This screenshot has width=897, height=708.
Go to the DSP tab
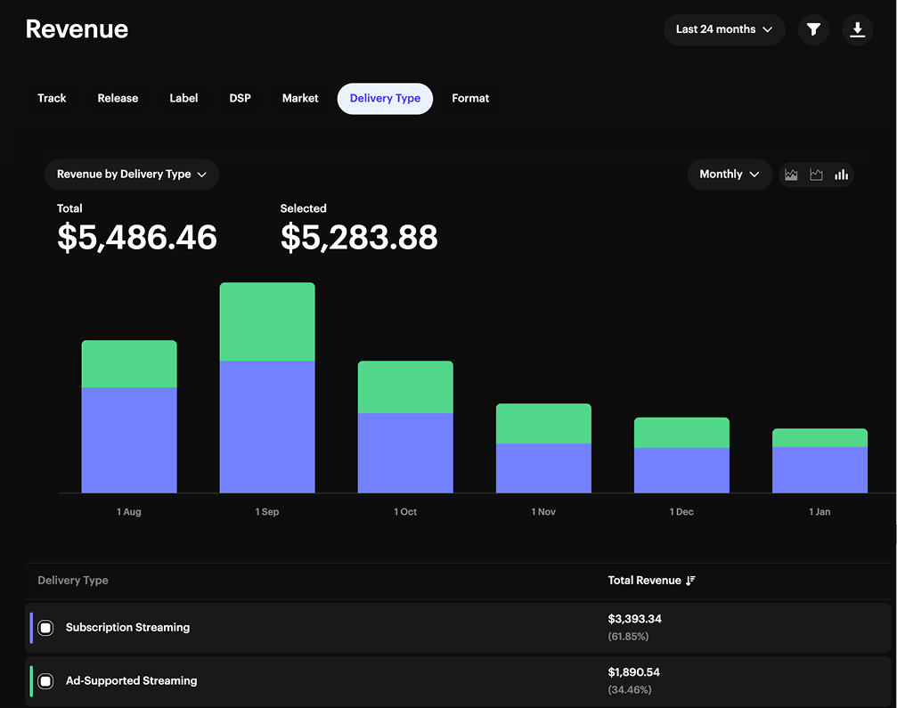coord(240,99)
